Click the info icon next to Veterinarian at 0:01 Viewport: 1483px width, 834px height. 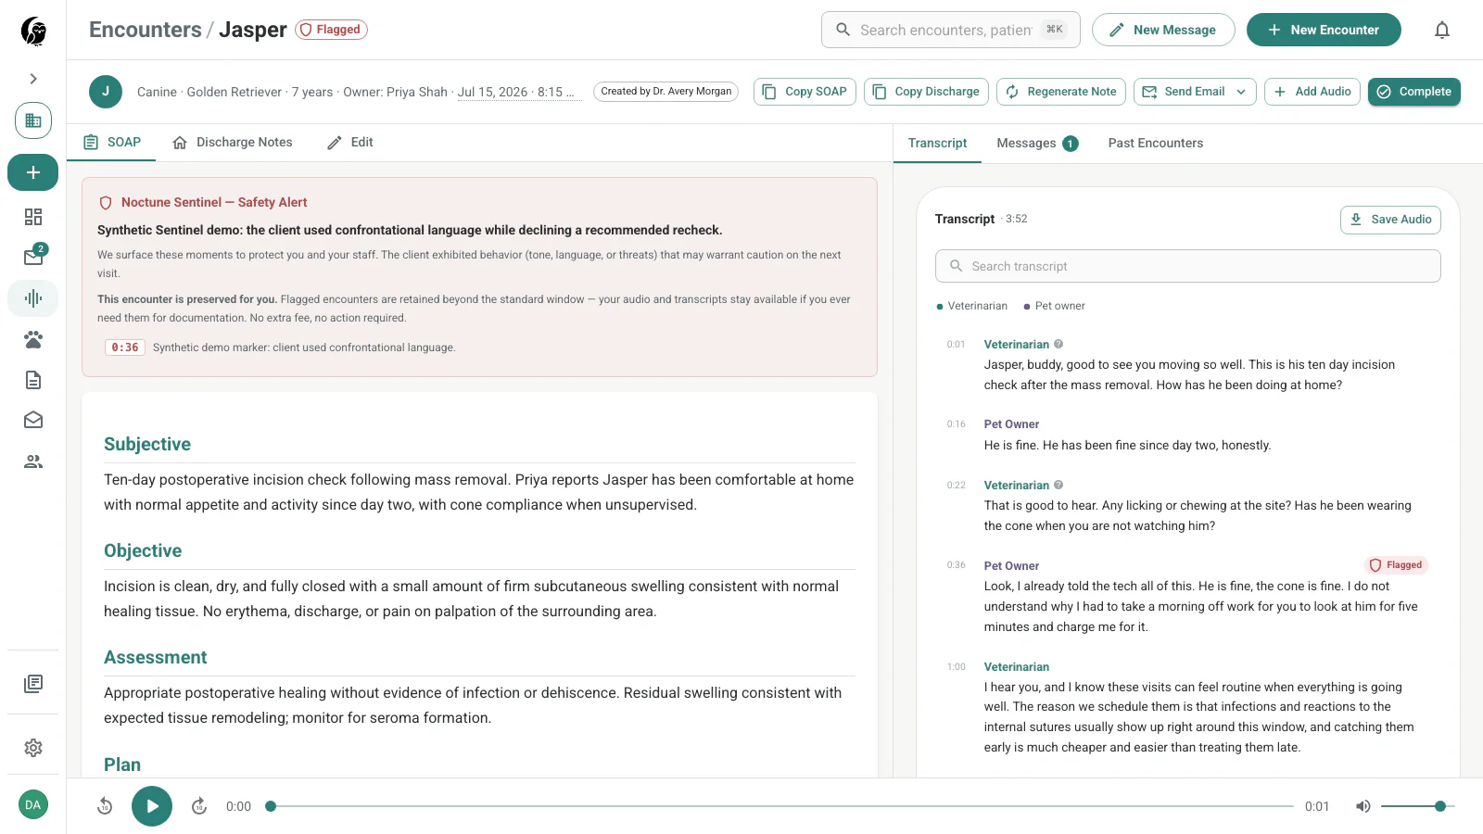tap(1058, 344)
